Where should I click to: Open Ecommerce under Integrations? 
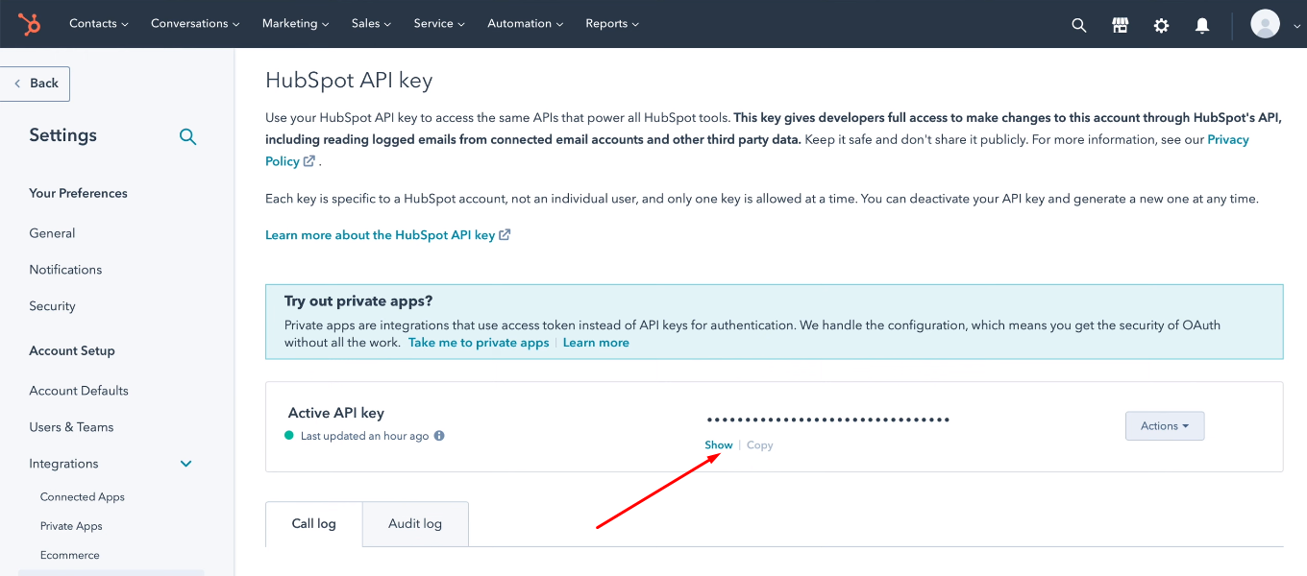click(x=70, y=555)
